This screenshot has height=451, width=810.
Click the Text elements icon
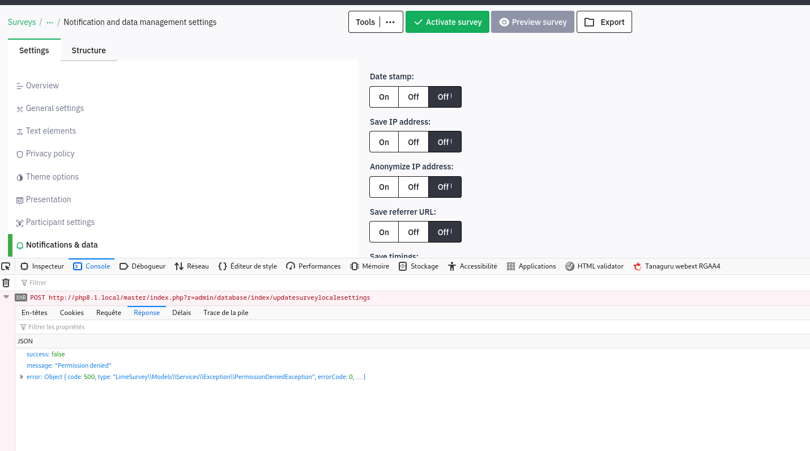(20, 131)
